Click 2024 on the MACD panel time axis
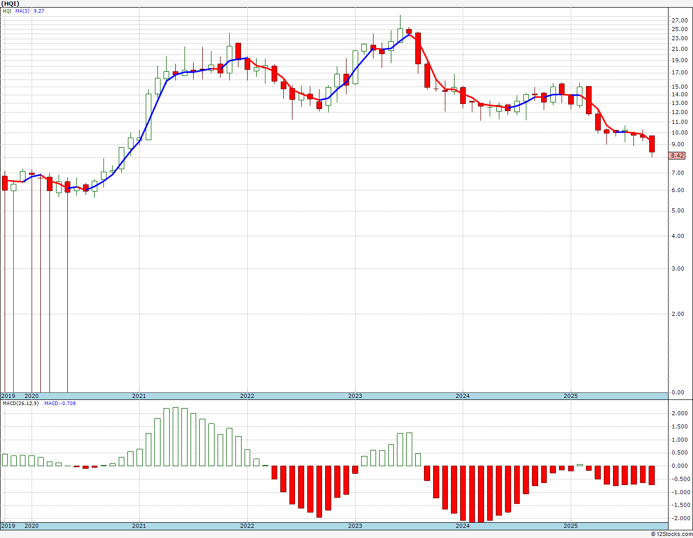 pos(463,526)
